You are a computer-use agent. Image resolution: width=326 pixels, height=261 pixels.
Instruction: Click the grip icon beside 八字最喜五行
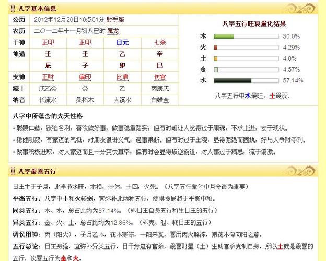coord(13,171)
